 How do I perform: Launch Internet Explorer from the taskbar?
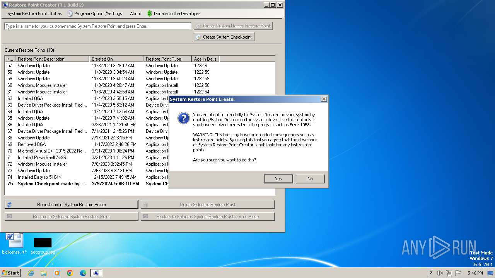pyautogui.click(x=31, y=273)
